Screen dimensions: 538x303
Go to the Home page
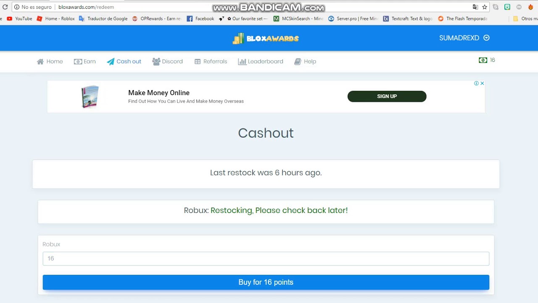[x=50, y=61]
